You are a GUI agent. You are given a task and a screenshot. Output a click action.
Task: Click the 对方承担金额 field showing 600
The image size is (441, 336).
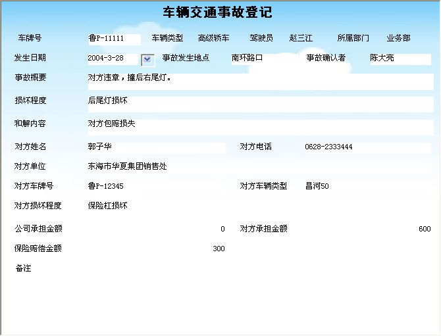pos(367,229)
